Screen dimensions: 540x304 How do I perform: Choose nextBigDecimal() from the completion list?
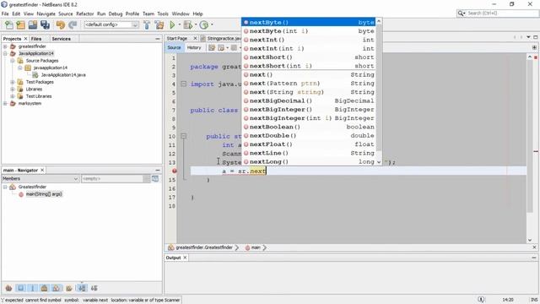coord(309,100)
